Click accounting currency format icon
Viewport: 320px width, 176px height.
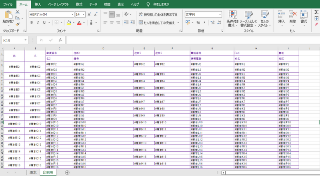click(188, 23)
